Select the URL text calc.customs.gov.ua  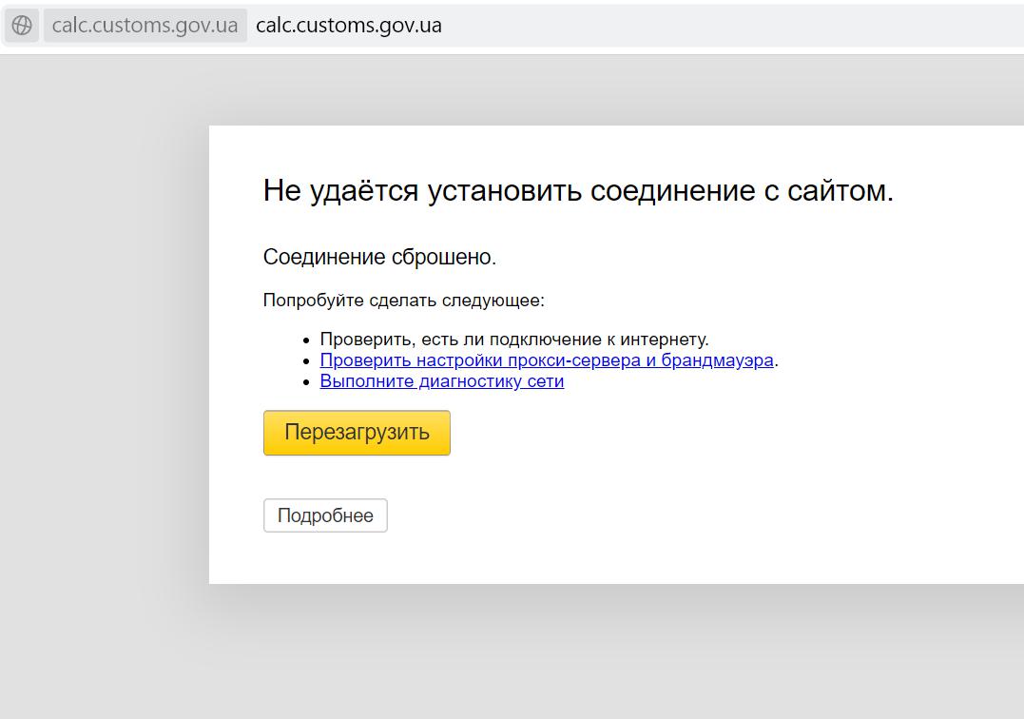(348, 25)
